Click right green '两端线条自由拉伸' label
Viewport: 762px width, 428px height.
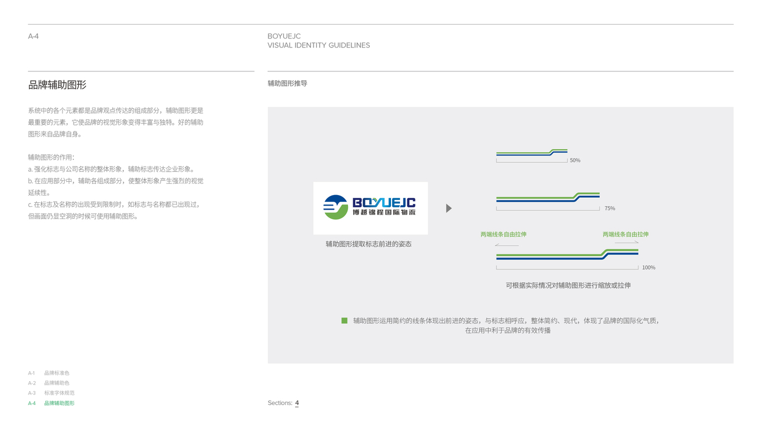[625, 235]
